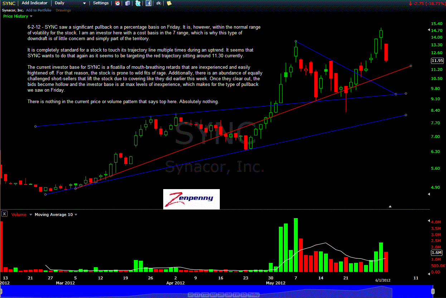Select the 6M time range
This screenshot has width=446, height=298.
coord(213,295)
